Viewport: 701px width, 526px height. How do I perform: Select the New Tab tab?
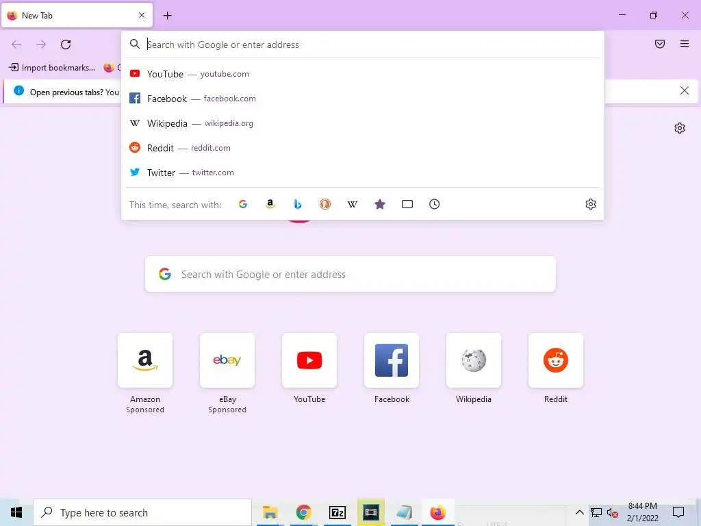tap(77, 15)
